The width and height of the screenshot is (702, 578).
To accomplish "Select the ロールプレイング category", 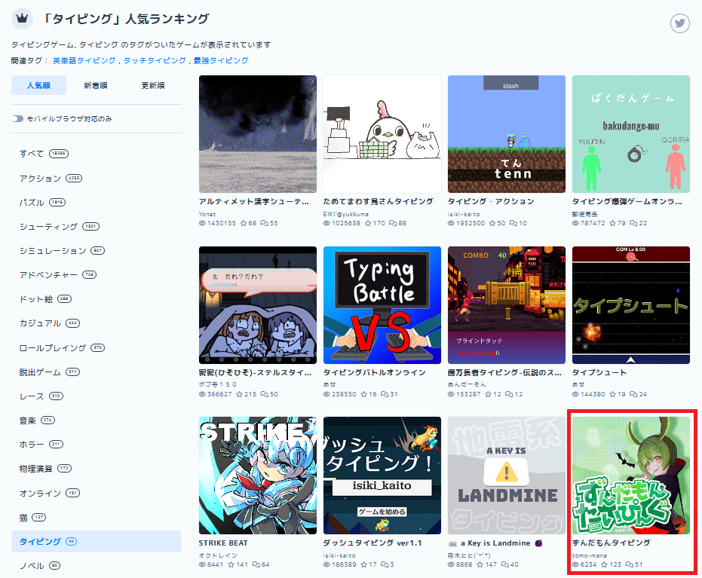I will pos(96,347).
